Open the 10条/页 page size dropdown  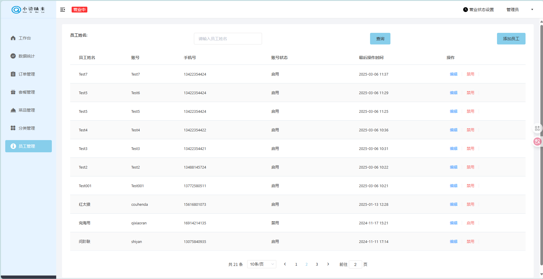click(x=261, y=264)
